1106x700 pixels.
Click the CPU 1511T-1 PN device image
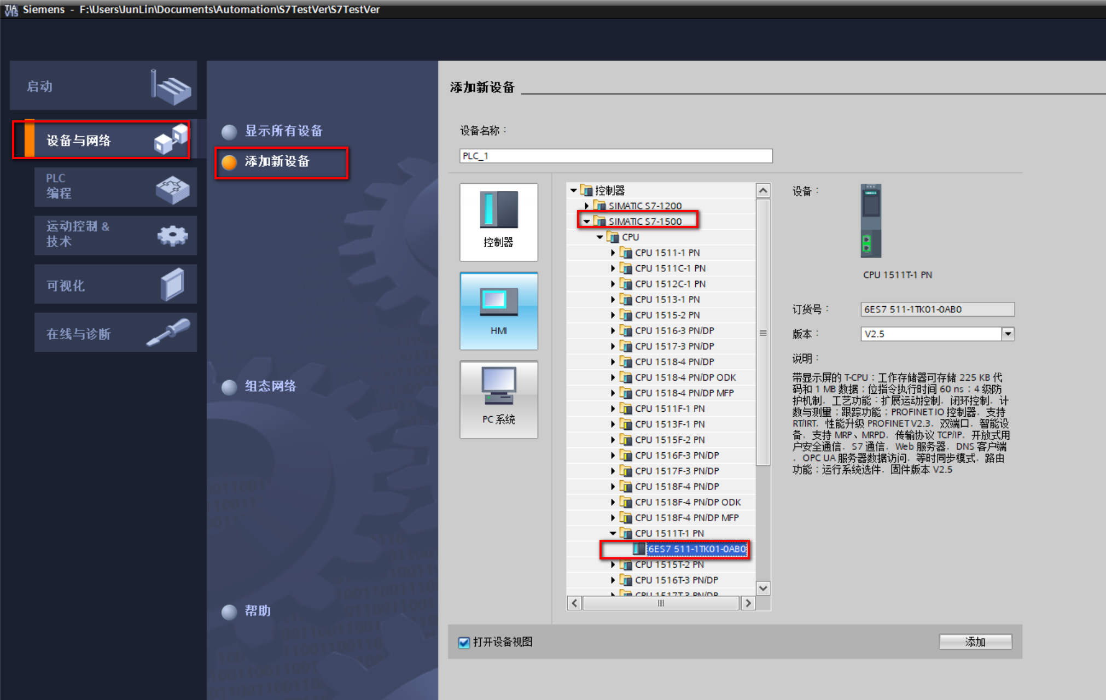[x=871, y=221]
